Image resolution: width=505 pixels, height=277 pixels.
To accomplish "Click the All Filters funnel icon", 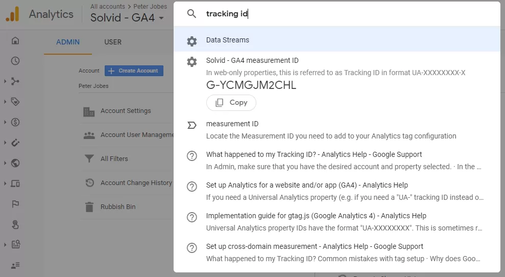I will tap(89, 158).
